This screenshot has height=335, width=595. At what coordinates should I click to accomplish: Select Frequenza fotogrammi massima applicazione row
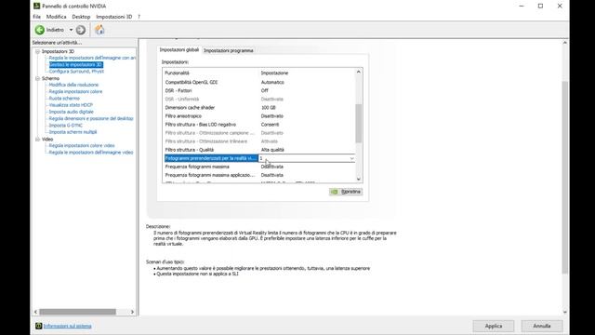pyautogui.click(x=259, y=175)
